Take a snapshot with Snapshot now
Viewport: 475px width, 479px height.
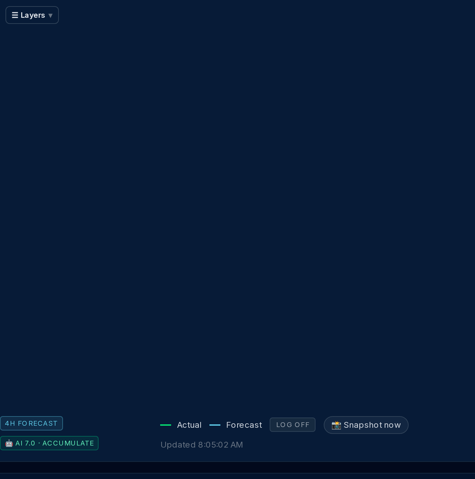366,425
